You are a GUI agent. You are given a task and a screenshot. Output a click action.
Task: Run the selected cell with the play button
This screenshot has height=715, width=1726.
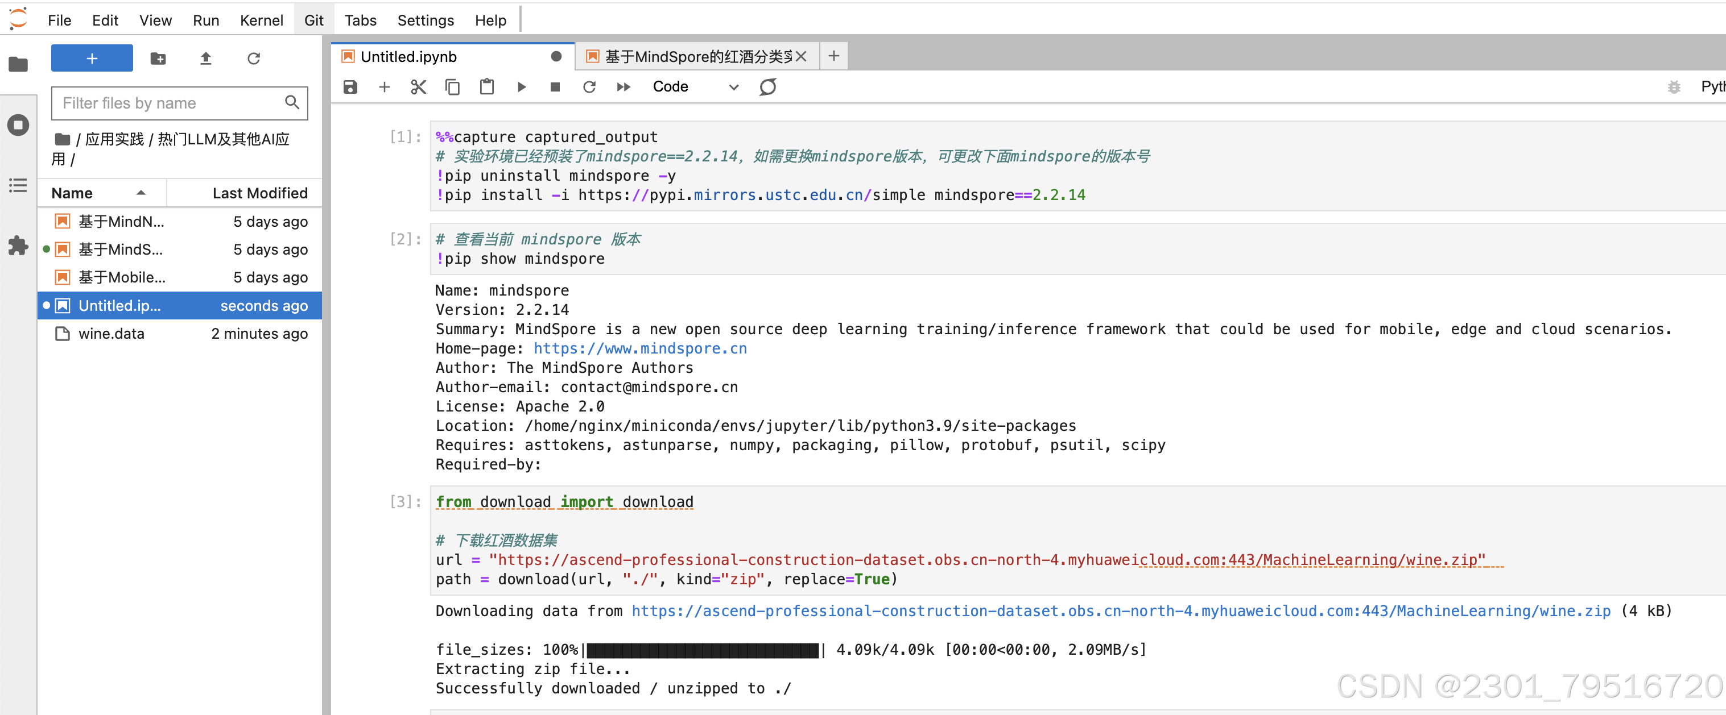(521, 87)
